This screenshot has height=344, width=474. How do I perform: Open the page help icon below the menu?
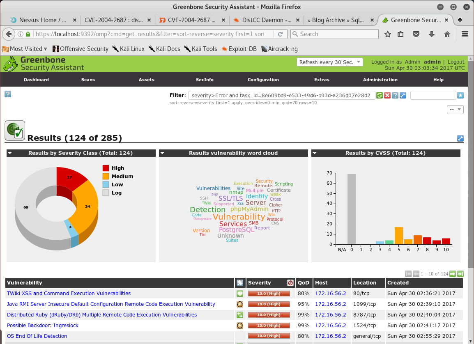pyautogui.click(x=8, y=94)
